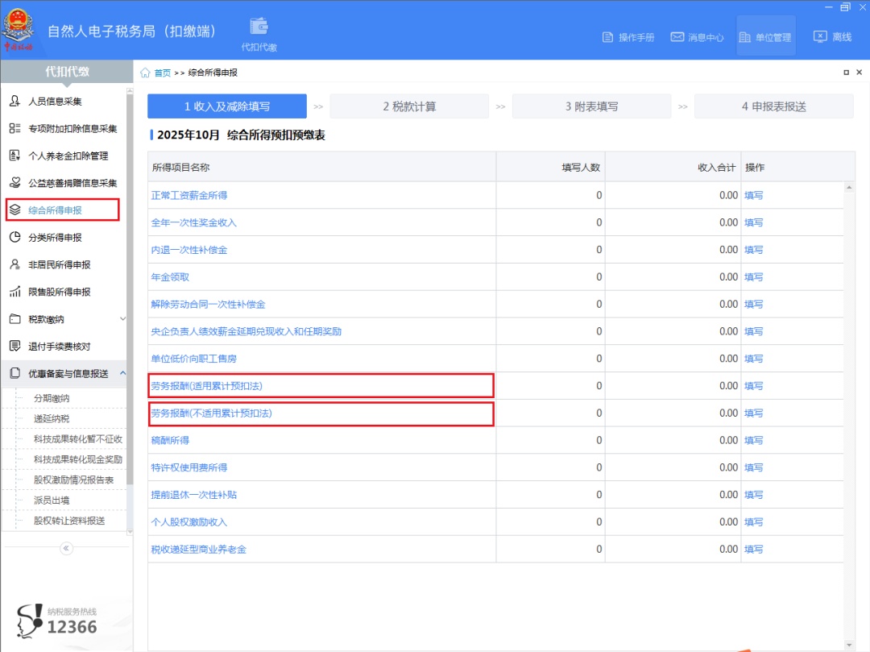
Task: Select 股权激励情况报告表 in sidebar tree
Action: [73, 480]
